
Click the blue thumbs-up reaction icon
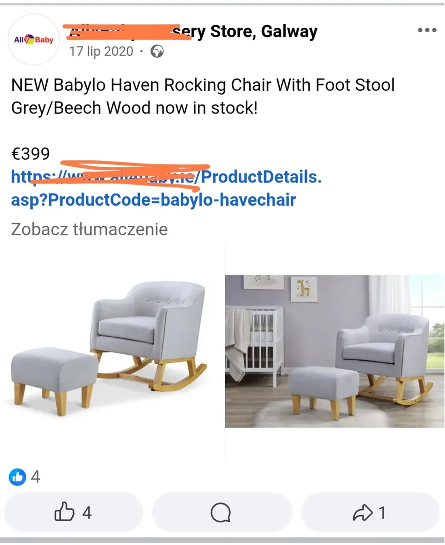17,477
